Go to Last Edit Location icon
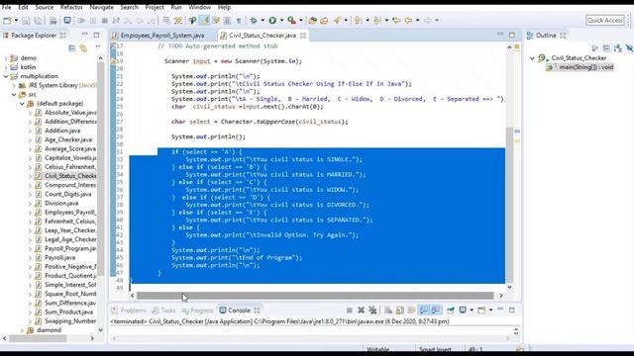The width and height of the screenshot is (634, 356). pyautogui.click(x=396, y=20)
